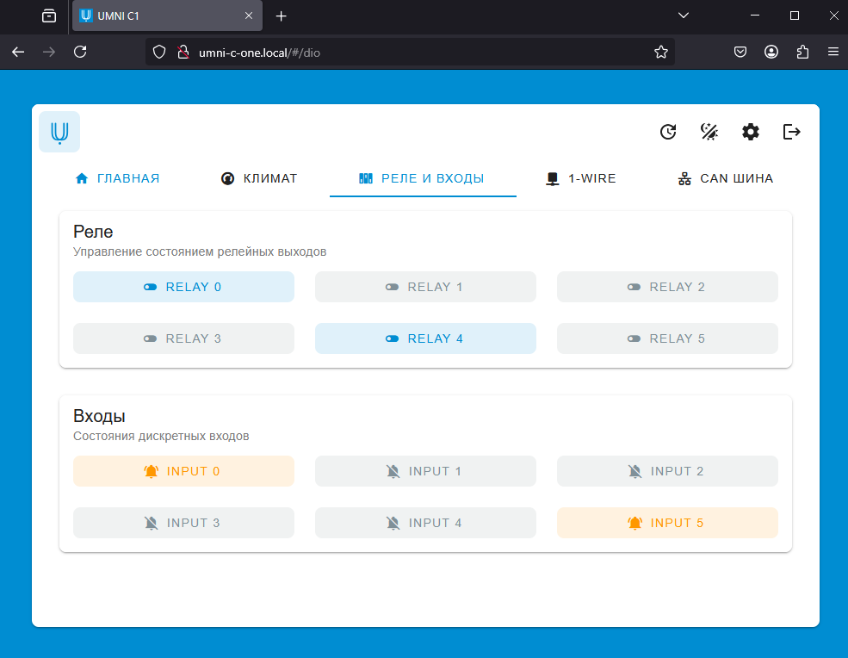Viewport: 848px width, 658px height.
Task: Click the Состояния дискретных входов text
Action: point(161,437)
